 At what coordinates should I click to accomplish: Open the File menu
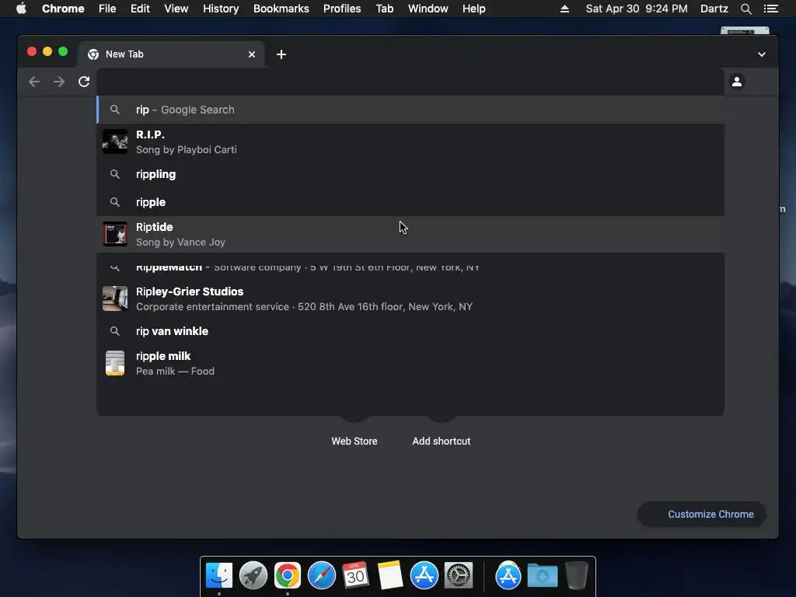(107, 9)
